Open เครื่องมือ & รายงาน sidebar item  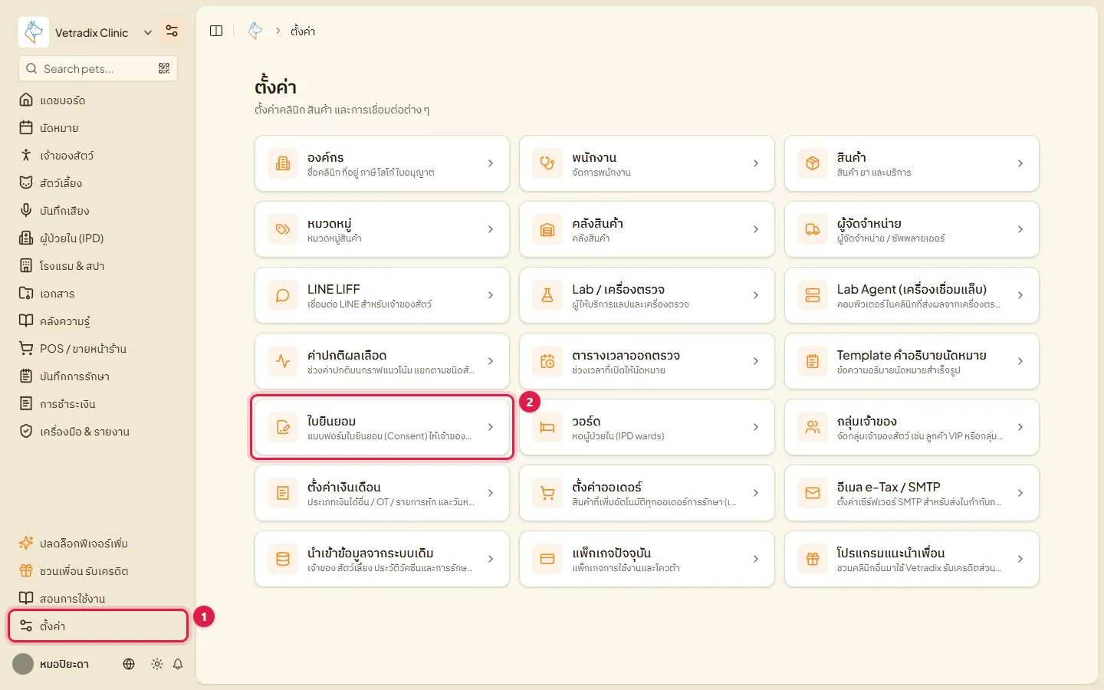[98, 432]
